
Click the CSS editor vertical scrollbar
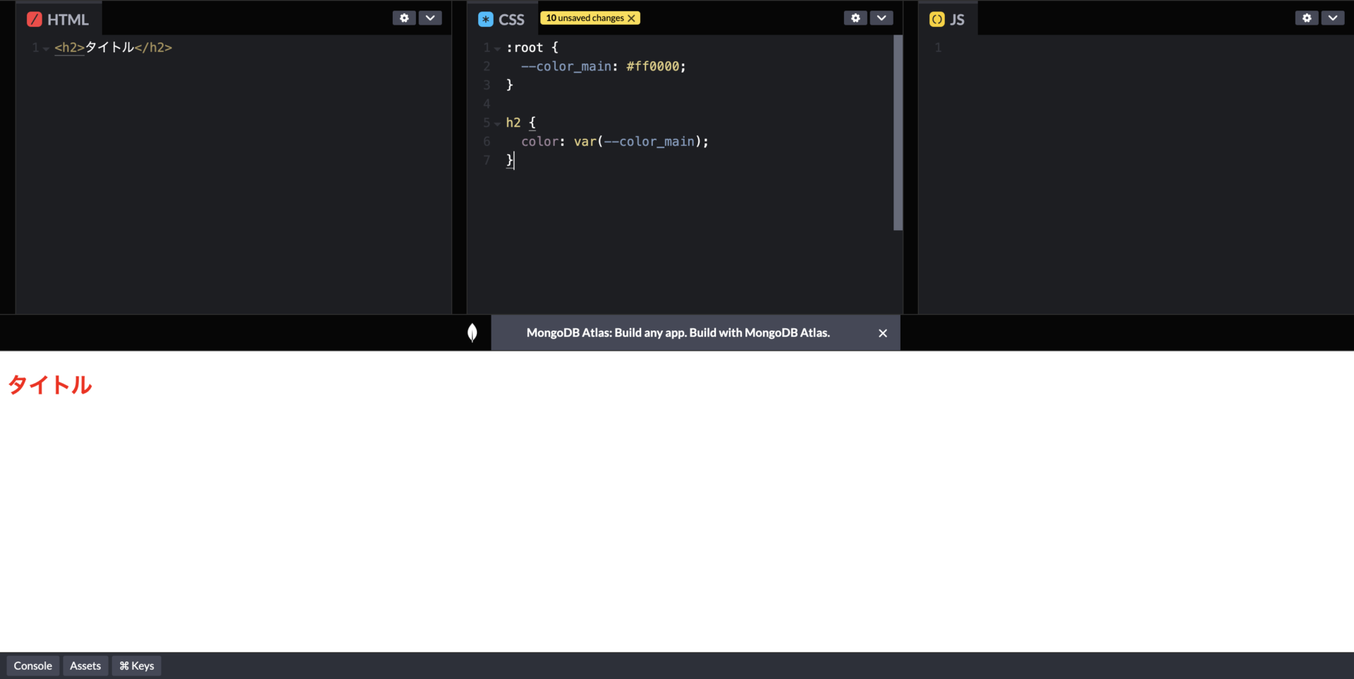click(898, 132)
